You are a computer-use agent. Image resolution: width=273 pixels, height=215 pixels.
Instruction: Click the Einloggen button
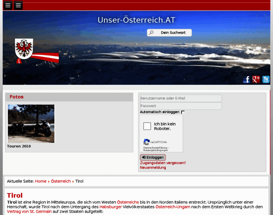(x=153, y=157)
